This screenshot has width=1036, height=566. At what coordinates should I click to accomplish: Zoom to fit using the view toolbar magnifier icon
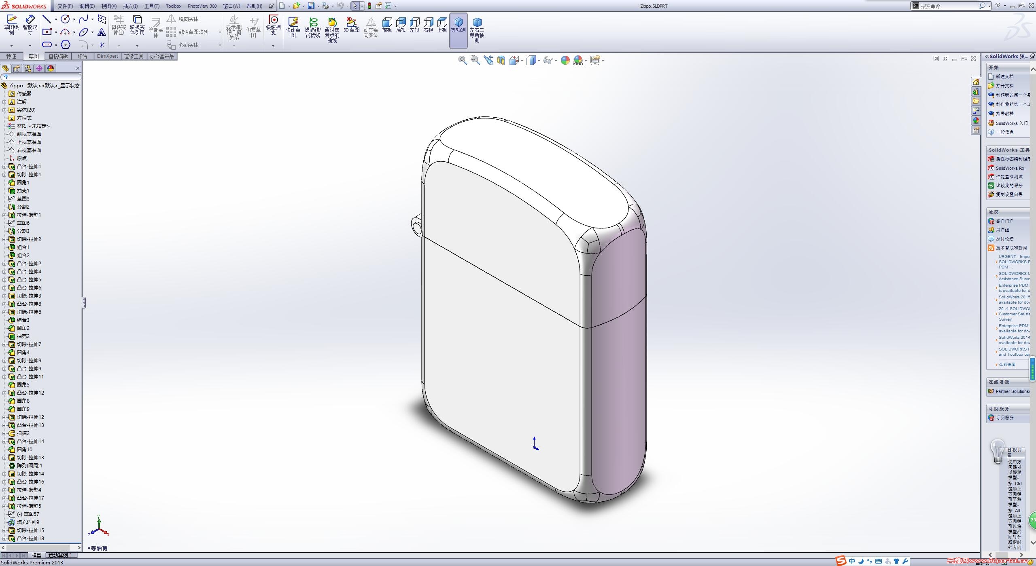pyautogui.click(x=462, y=61)
